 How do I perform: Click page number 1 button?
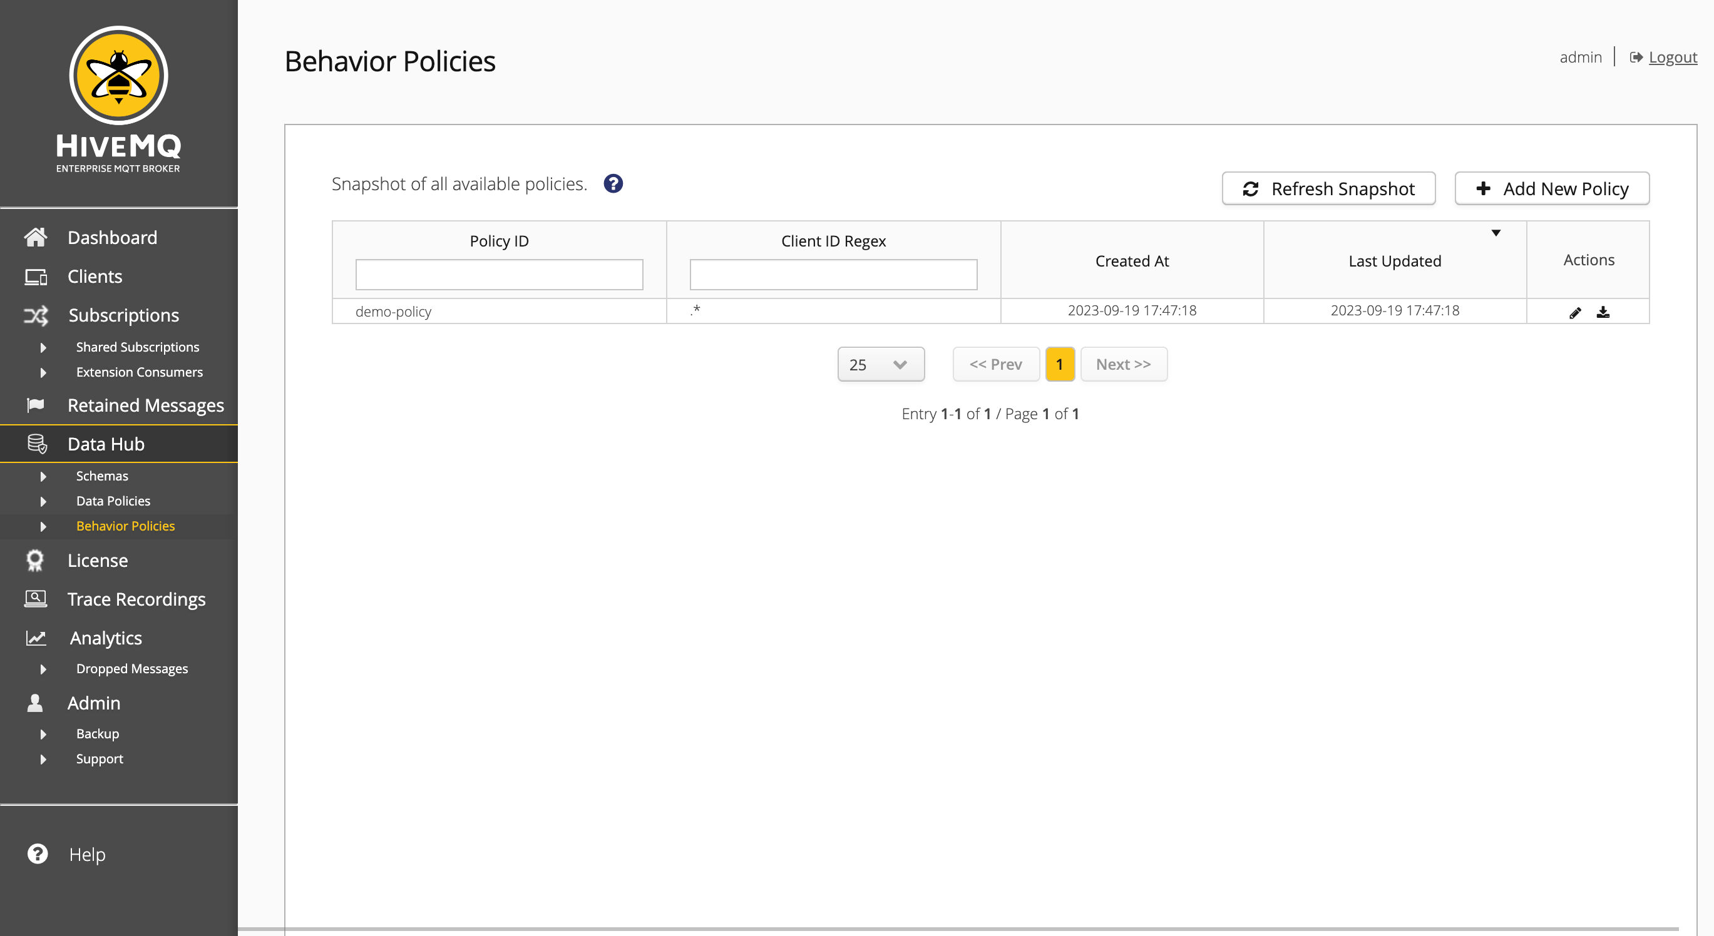click(1060, 365)
